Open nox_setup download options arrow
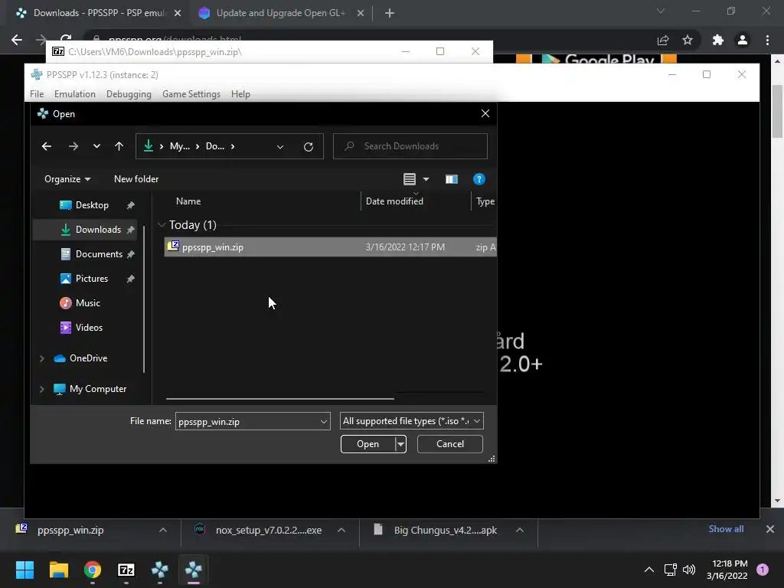Viewport: 784px width, 588px height. [x=341, y=530]
